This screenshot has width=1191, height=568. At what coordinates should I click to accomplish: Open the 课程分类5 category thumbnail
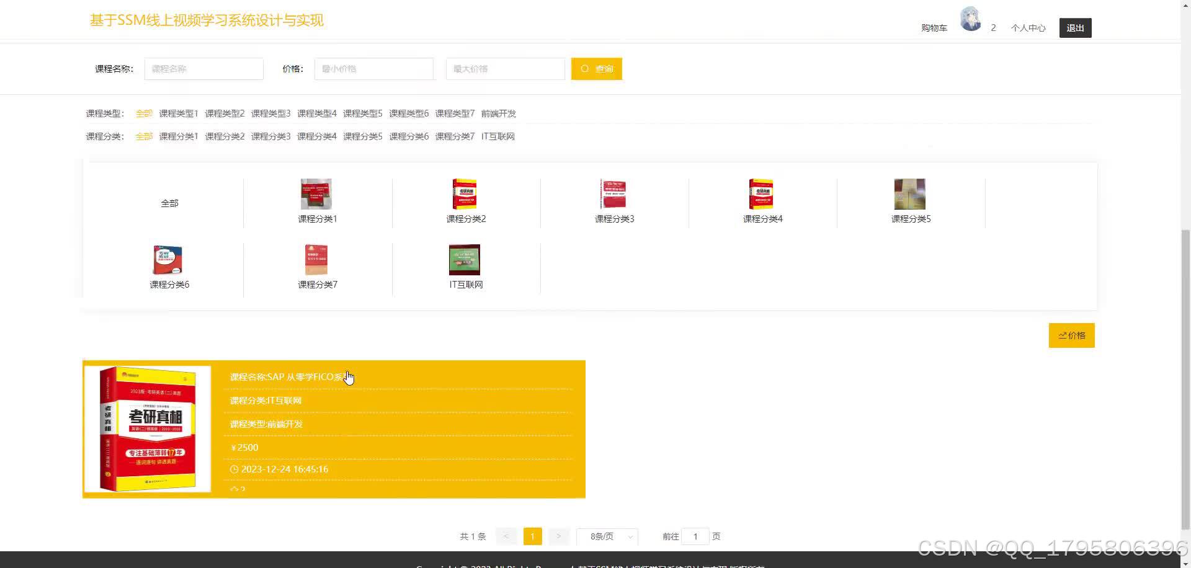[910, 194]
